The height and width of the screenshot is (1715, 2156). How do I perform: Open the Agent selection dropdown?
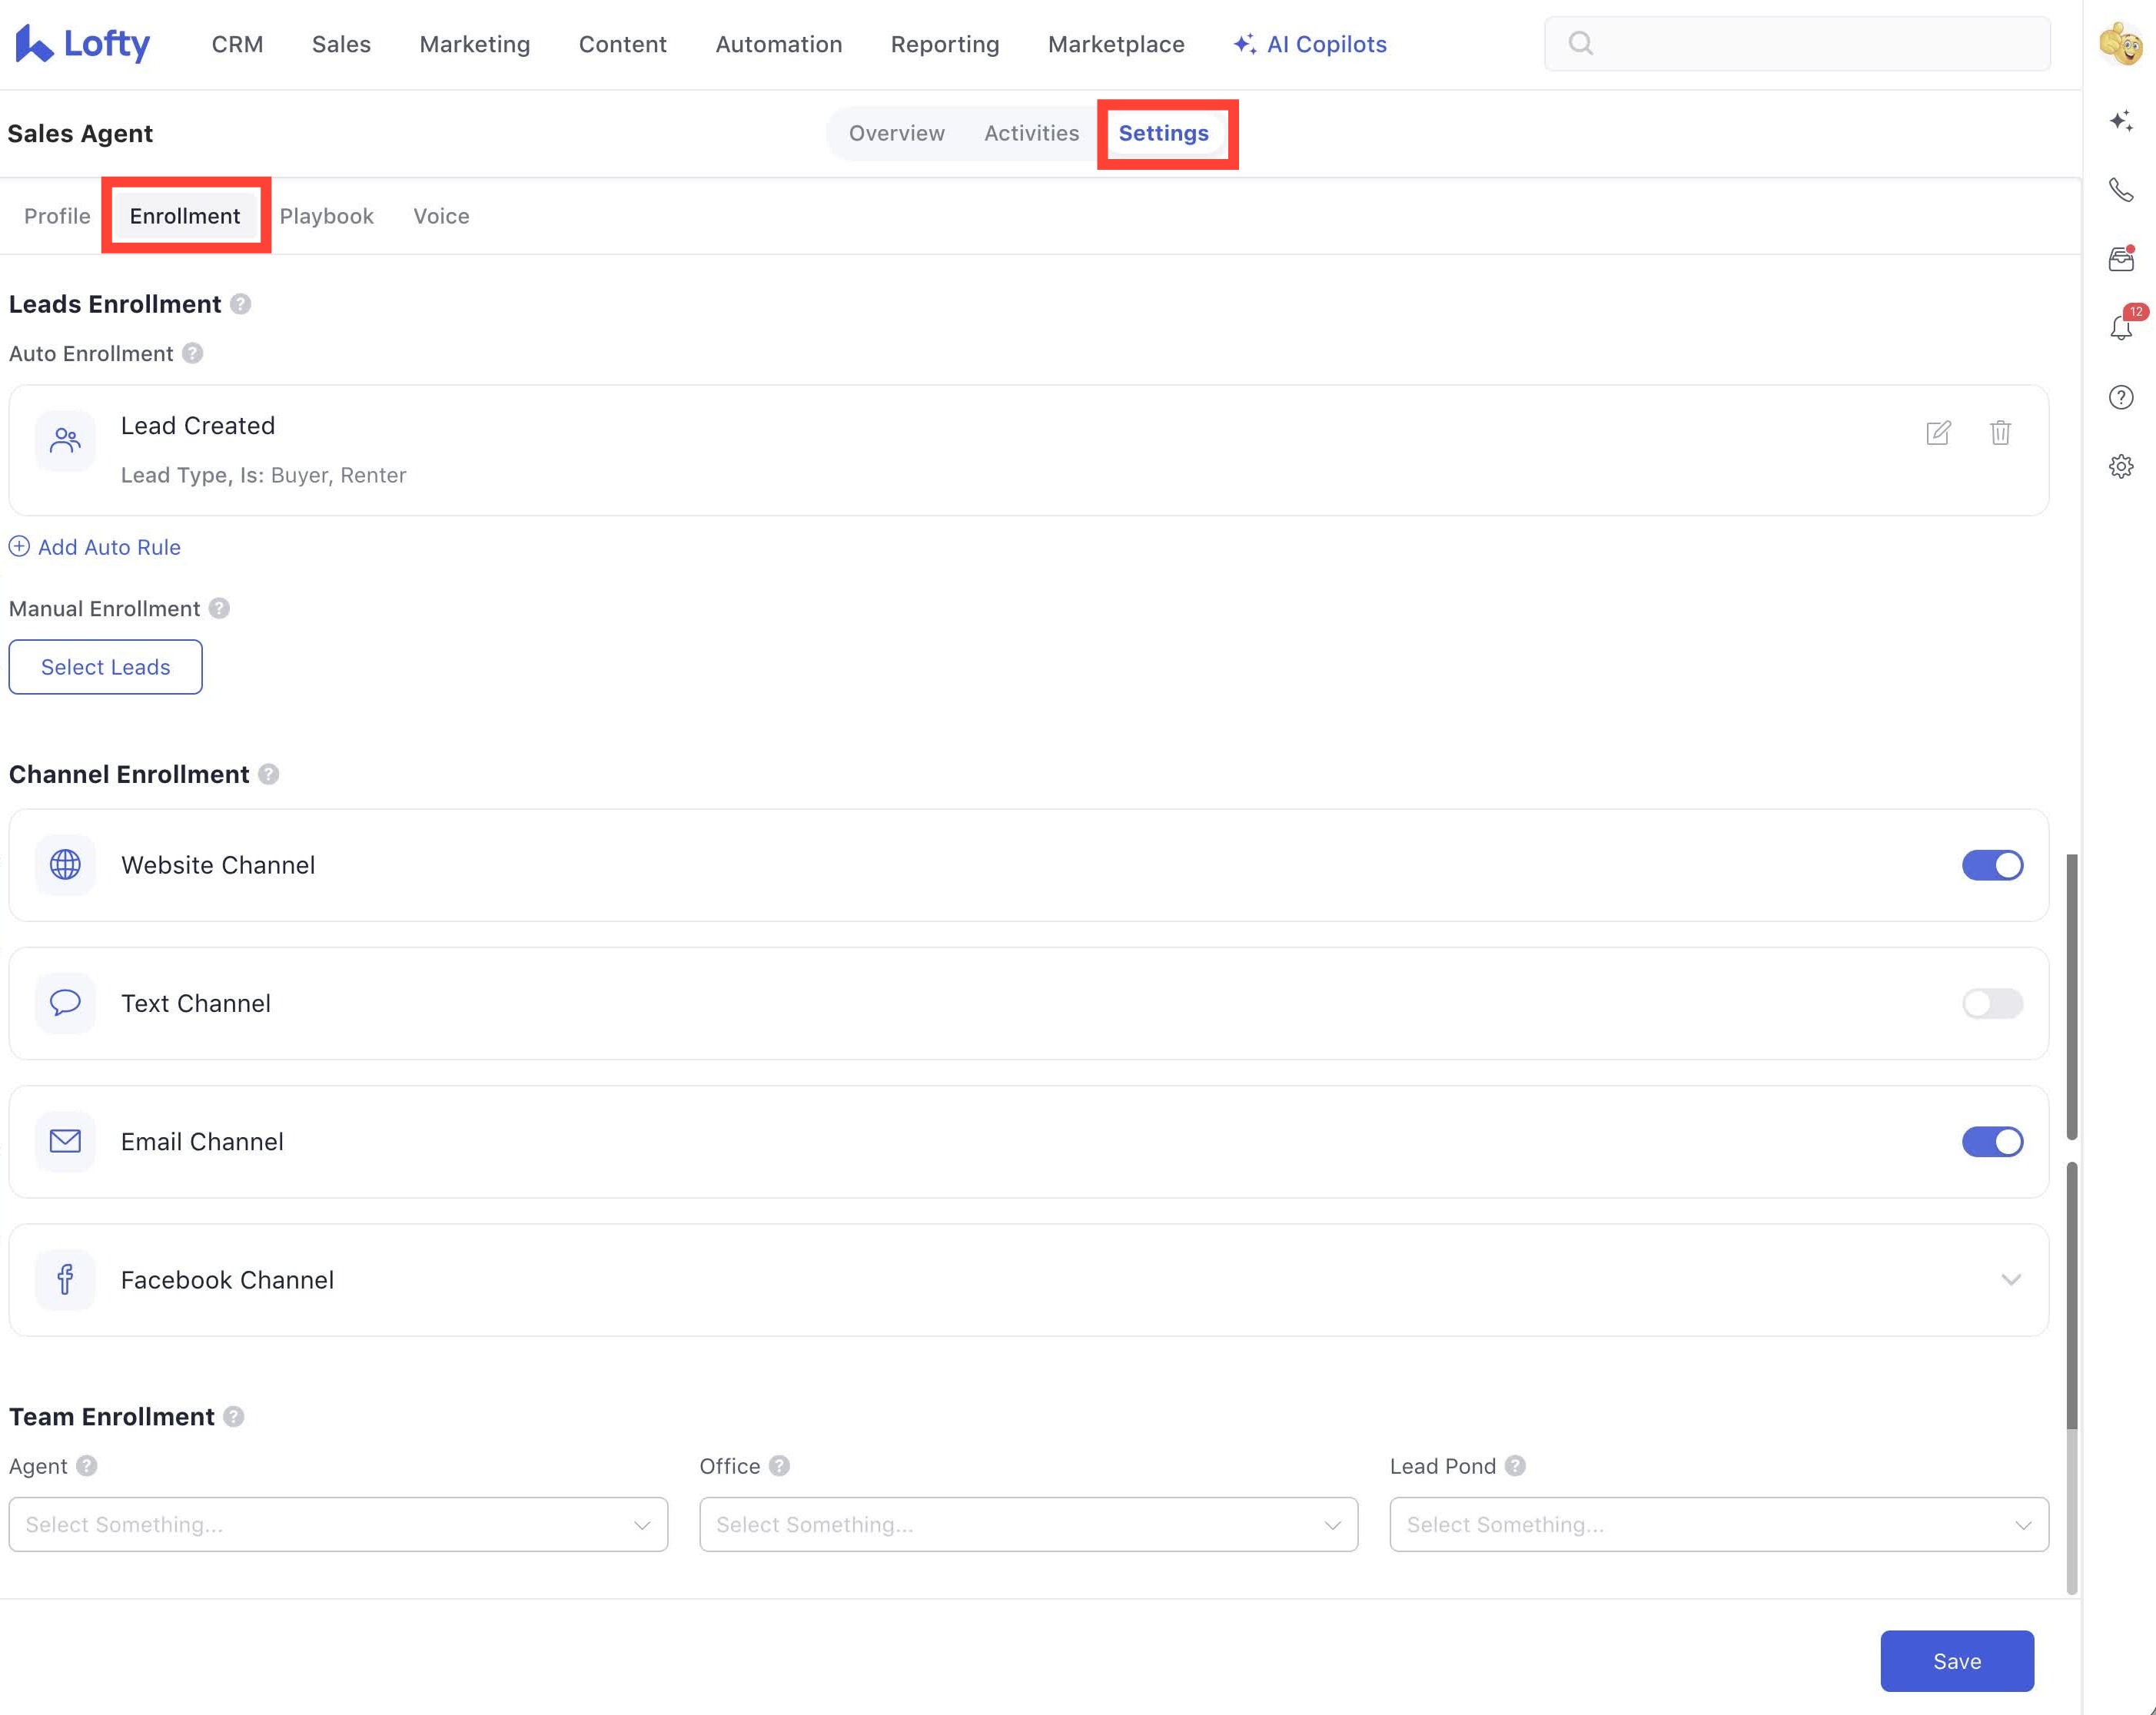338,1524
